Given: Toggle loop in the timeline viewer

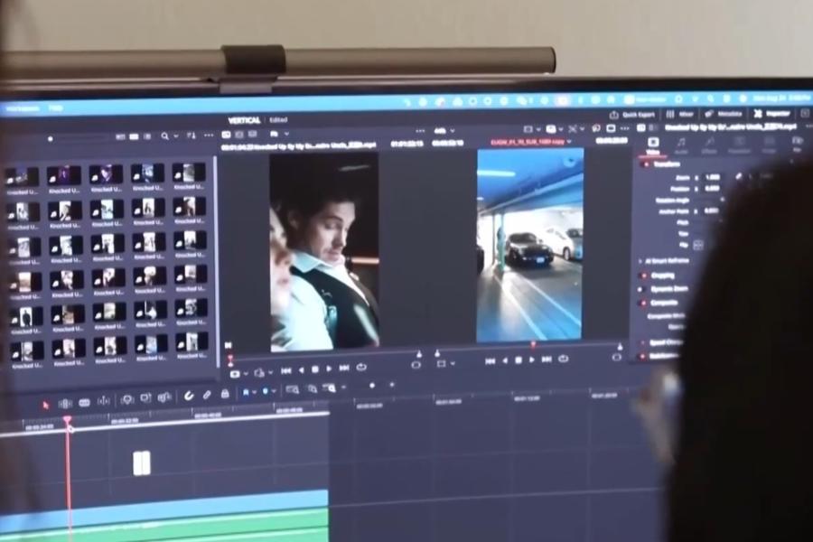Looking at the screenshot, I should tap(563, 359).
